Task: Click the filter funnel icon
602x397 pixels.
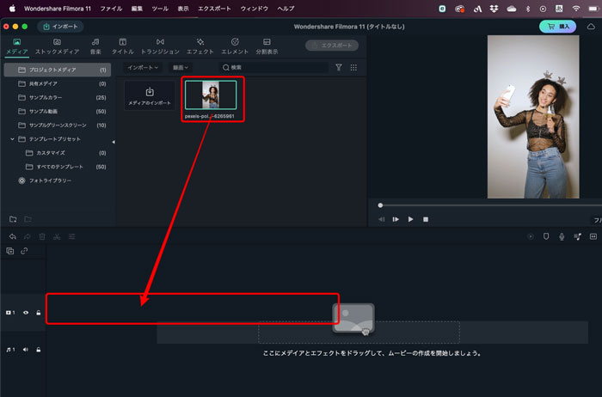Action: [339, 68]
